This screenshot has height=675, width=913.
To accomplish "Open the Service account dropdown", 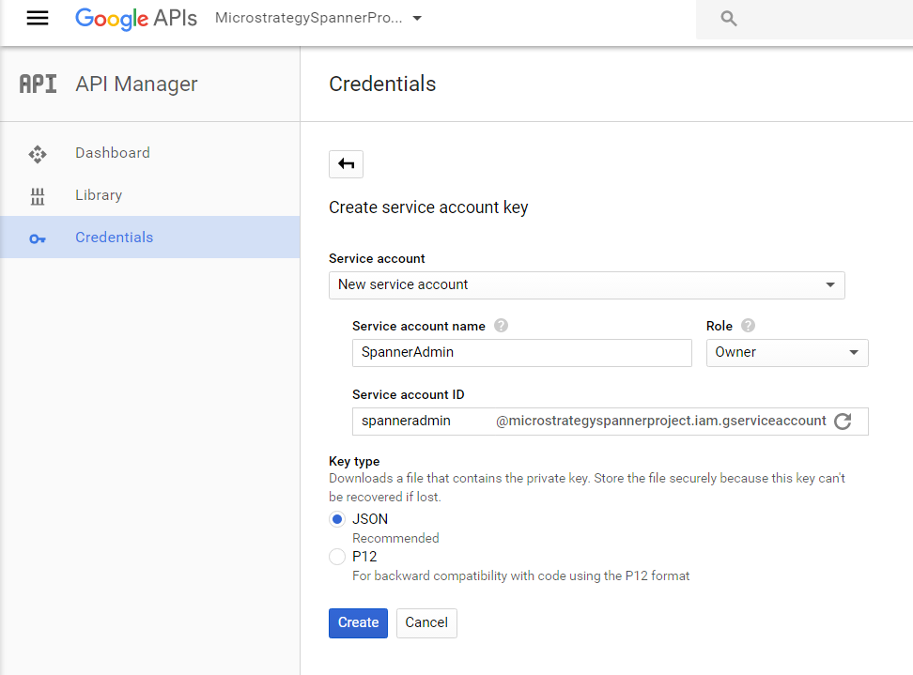I will 587,284.
